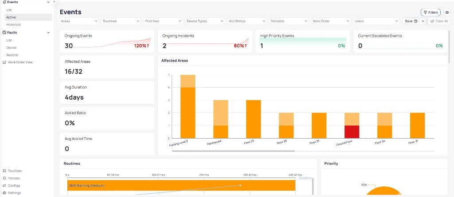Screen dimensions: 454x197
Task: Open the Faults List page
Action: [9, 40]
